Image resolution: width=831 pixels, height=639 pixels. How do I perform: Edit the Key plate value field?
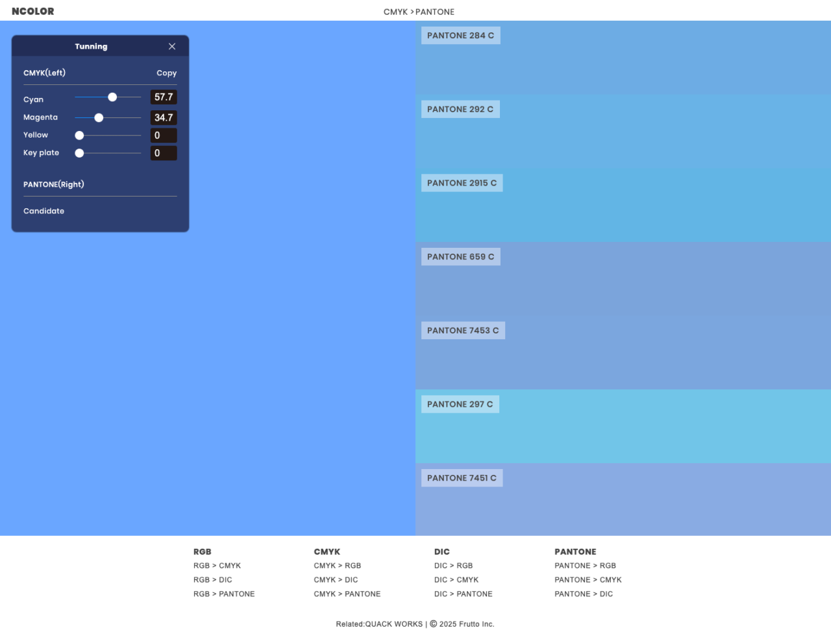click(x=164, y=153)
